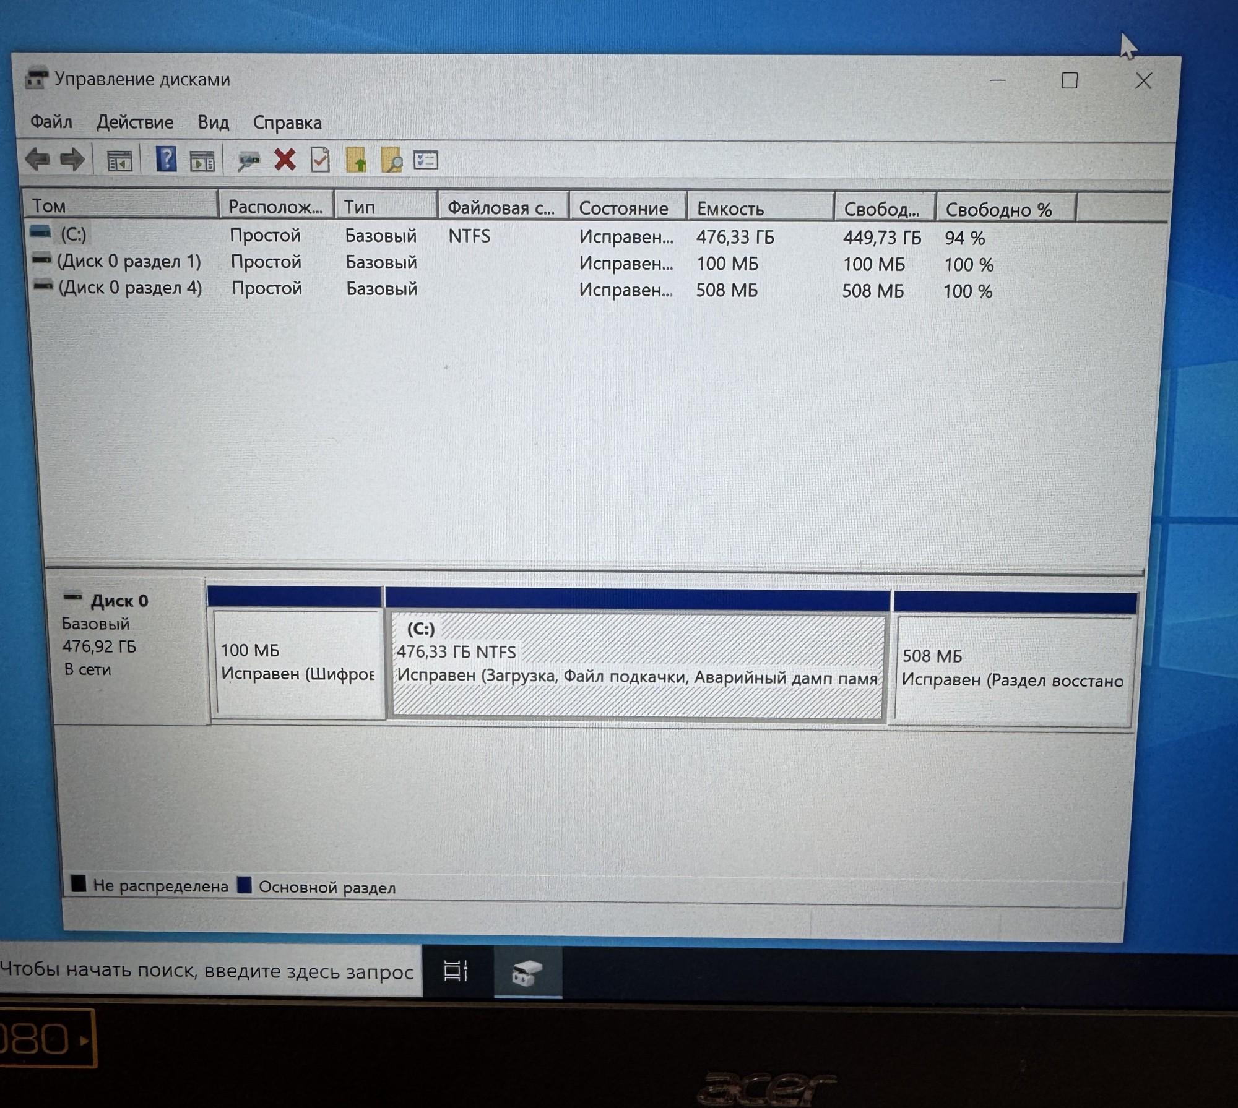The width and height of the screenshot is (1238, 1108).
Task: Click the Windows taskbar search box
Action: (210, 969)
